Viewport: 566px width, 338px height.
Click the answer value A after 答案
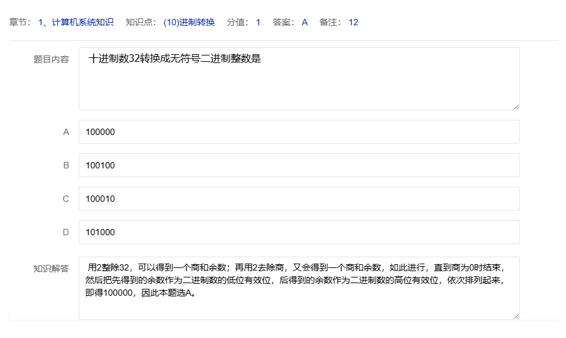[x=304, y=22]
